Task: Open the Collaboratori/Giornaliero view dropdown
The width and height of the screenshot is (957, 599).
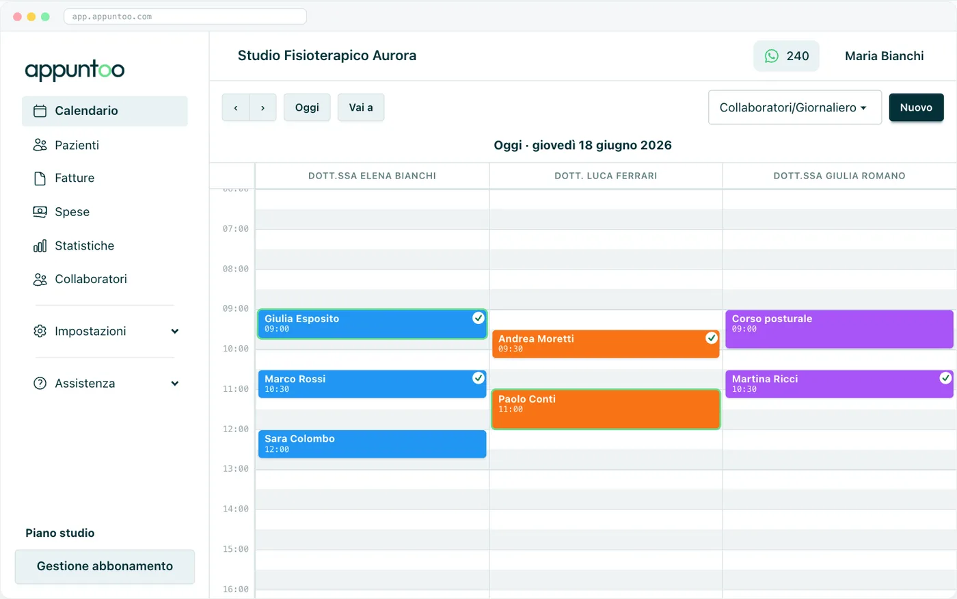Action: pos(795,107)
